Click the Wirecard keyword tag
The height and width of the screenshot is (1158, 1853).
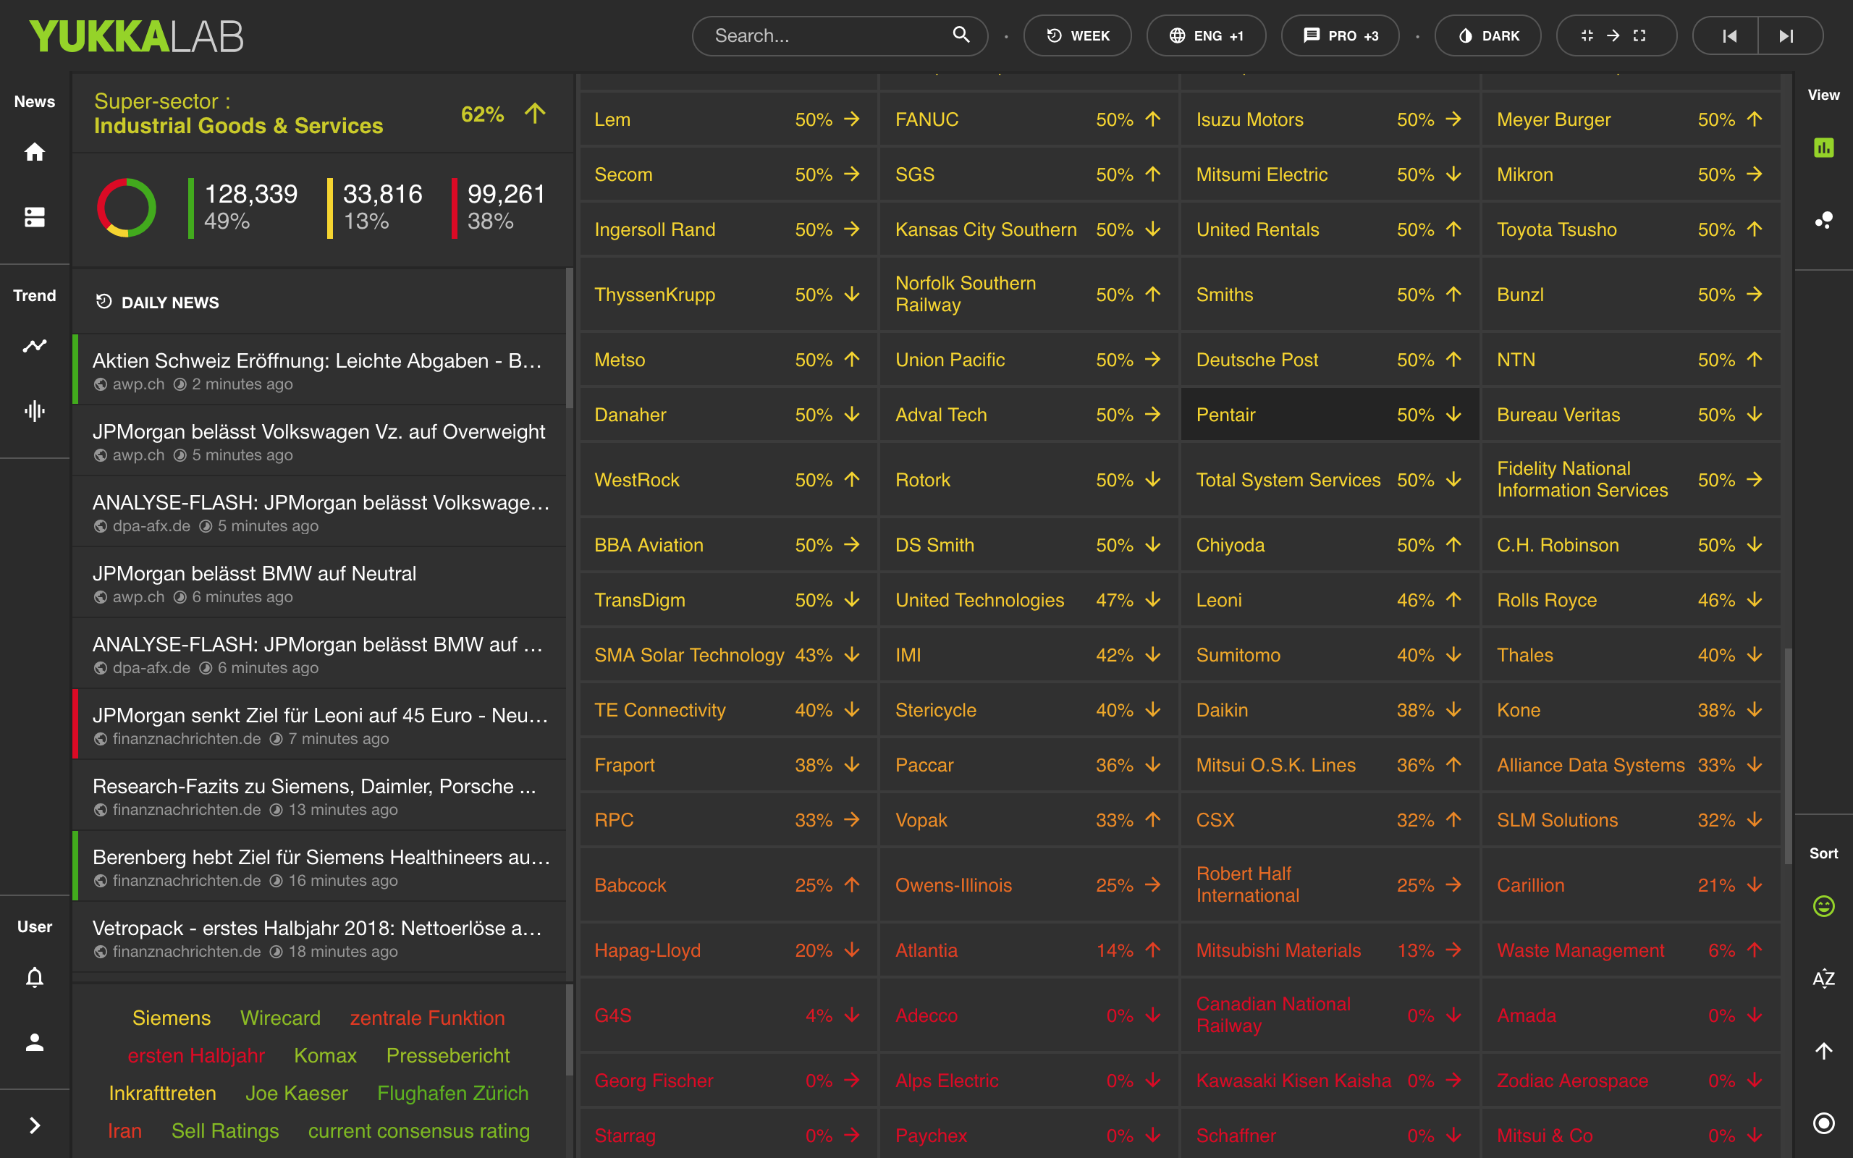point(280,1018)
